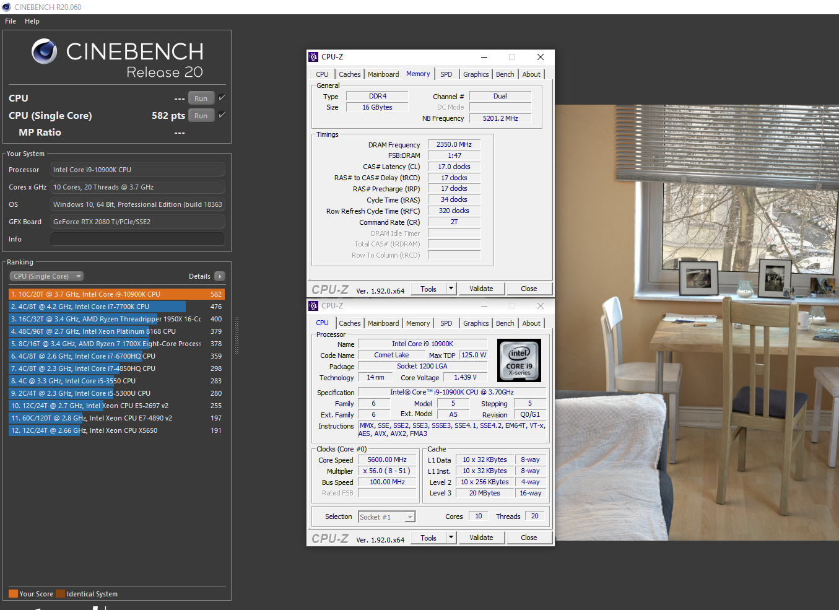Switch to CPU tab in upper CPU-Z
The image size is (839, 610).
(323, 74)
